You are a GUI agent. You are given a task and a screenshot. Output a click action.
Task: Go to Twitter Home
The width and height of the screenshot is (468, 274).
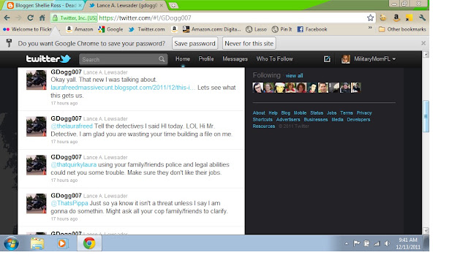click(183, 59)
